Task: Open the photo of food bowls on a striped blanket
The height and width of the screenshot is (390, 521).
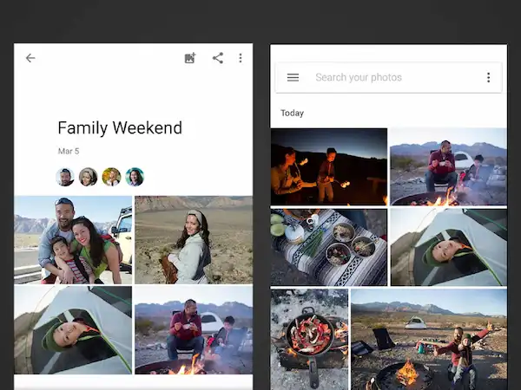Action: (329, 247)
